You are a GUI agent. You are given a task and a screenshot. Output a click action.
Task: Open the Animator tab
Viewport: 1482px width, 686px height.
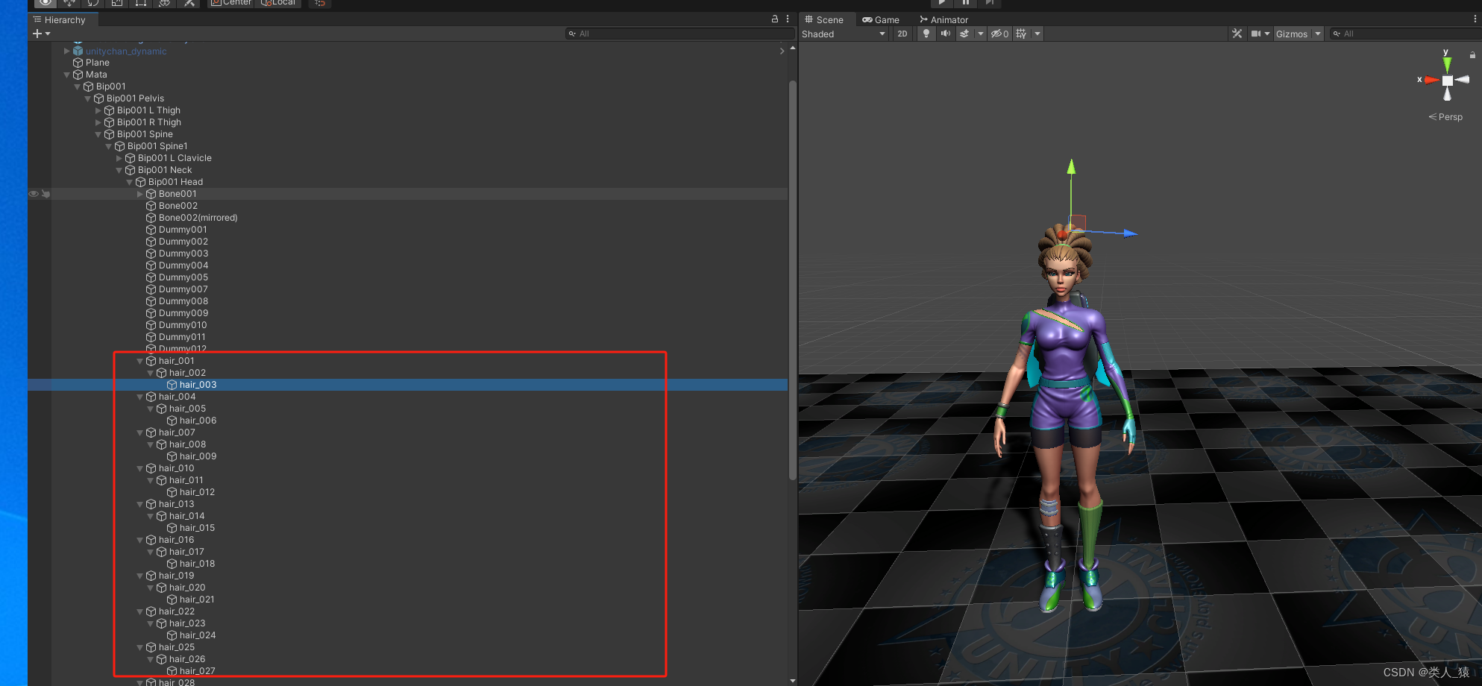(x=943, y=19)
